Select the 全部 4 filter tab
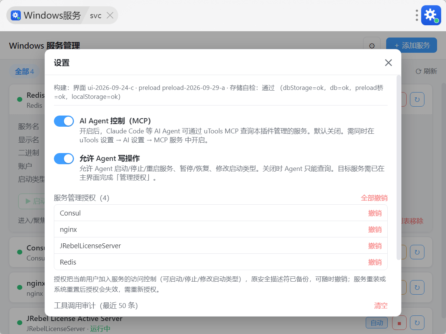 (x=24, y=71)
